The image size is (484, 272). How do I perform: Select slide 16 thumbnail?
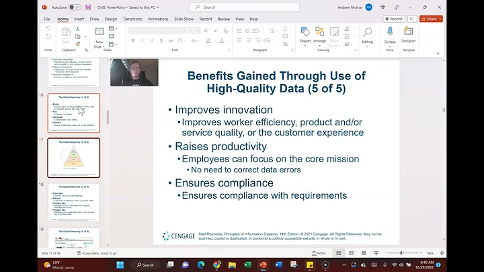point(74,113)
